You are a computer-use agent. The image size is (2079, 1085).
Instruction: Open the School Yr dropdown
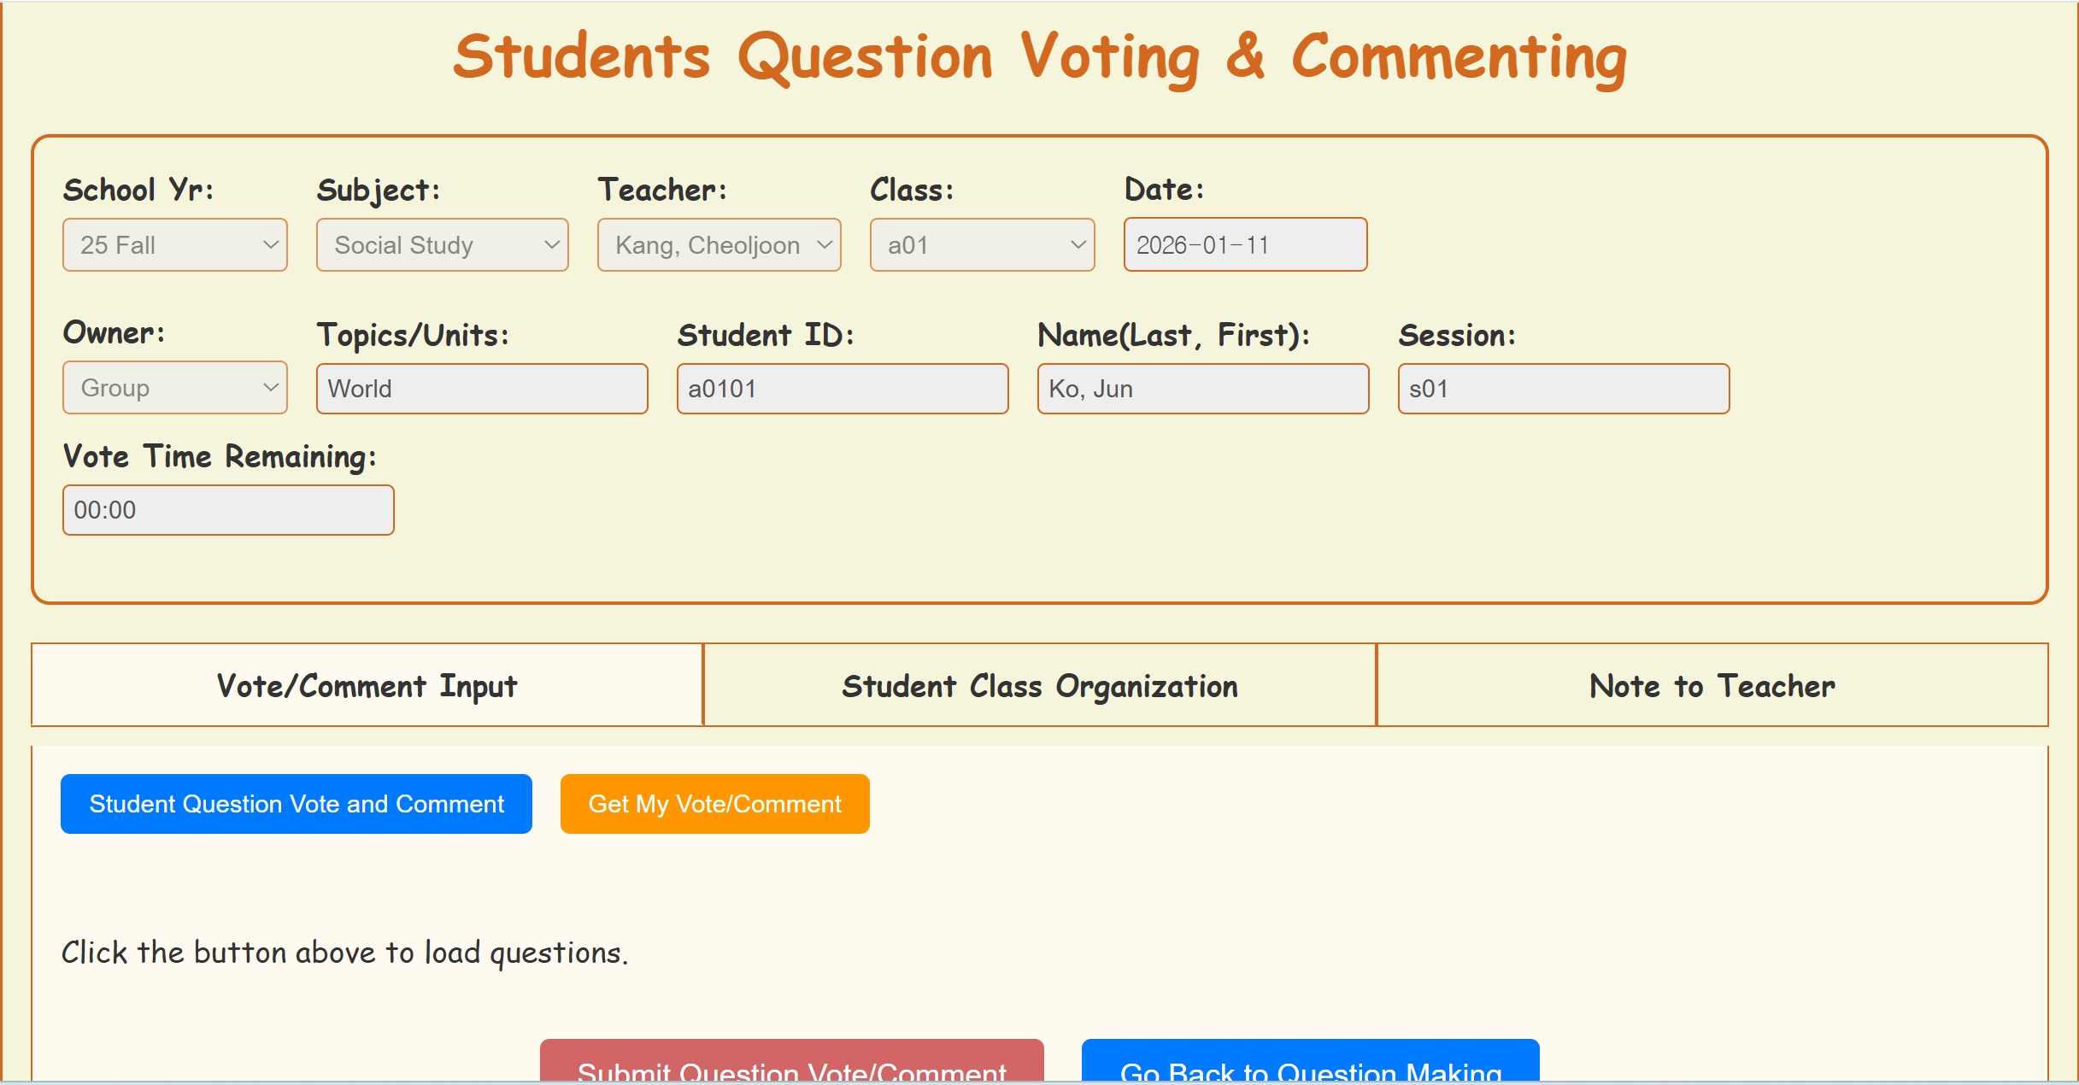(174, 245)
